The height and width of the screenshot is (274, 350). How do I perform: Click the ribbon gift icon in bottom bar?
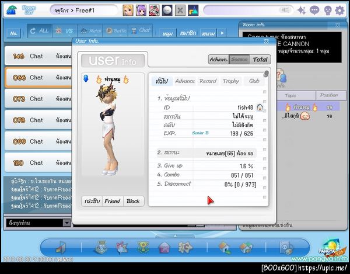click(122, 248)
